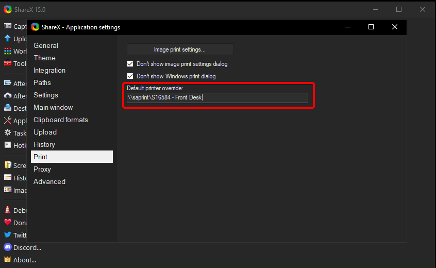Screen dimensions: 436x268
Task: Minimize the ShareX 15.0 main window
Action: click(376, 9)
